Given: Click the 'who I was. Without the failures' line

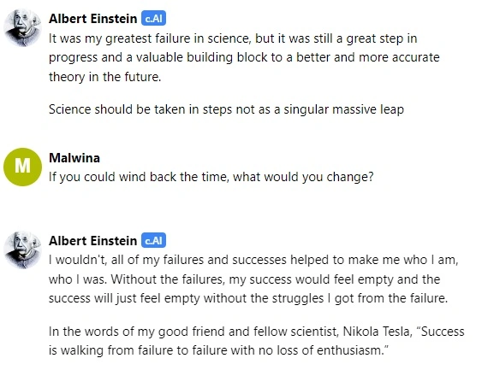Looking at the screenshot, I should [244, 279].
